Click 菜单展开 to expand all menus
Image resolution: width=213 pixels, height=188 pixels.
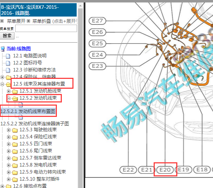16,21
